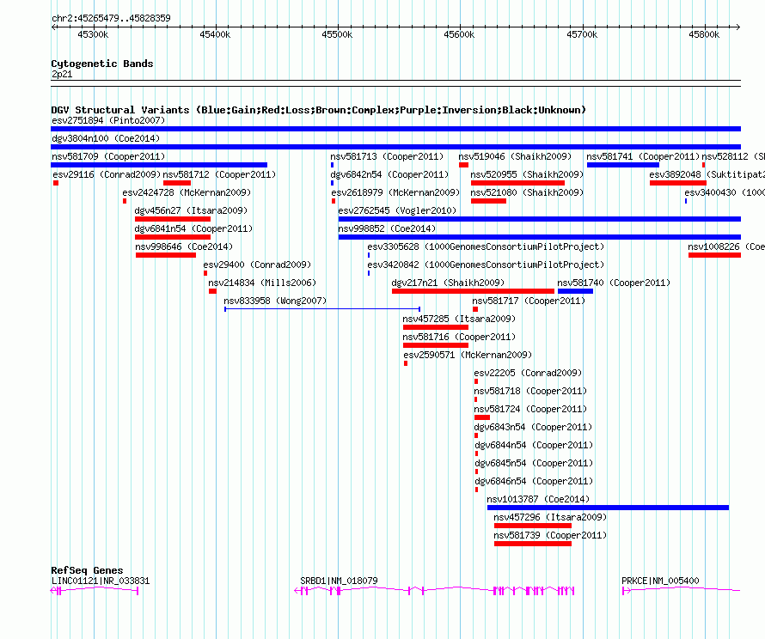Image resolution: width=765 pixels, height=639 pixels.
Task: Click the blue esv2762545 gain bar
Action: tap(540, 219)
